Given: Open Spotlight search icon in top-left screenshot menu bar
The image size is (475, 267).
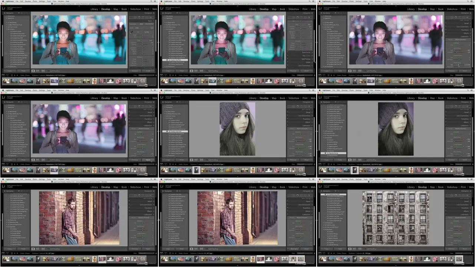Looking at the screenshot, I should (152, 1).
